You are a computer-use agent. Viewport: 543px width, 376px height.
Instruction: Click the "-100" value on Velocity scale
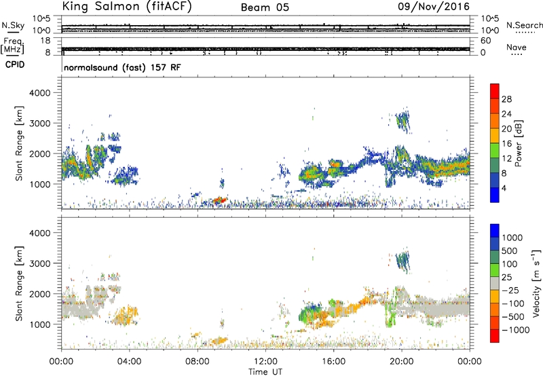[x=513, y=303]
